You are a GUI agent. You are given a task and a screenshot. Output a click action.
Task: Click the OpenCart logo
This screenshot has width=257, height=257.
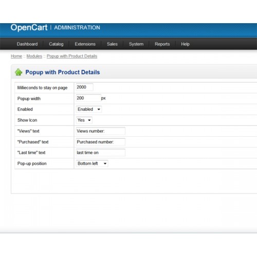29,27
